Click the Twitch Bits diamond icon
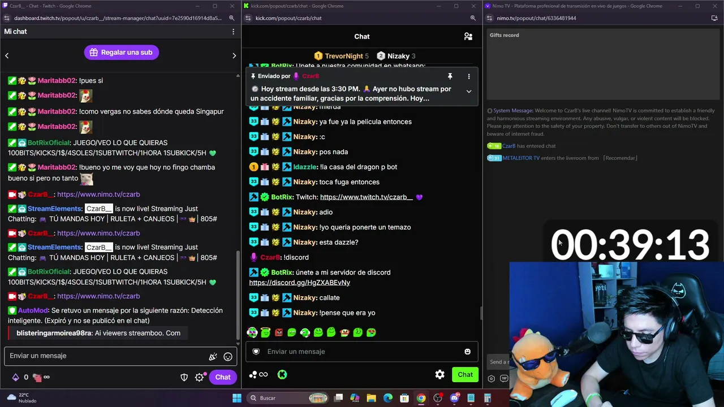The width and height of the screenshot is (724, 407). pos(15,377)
